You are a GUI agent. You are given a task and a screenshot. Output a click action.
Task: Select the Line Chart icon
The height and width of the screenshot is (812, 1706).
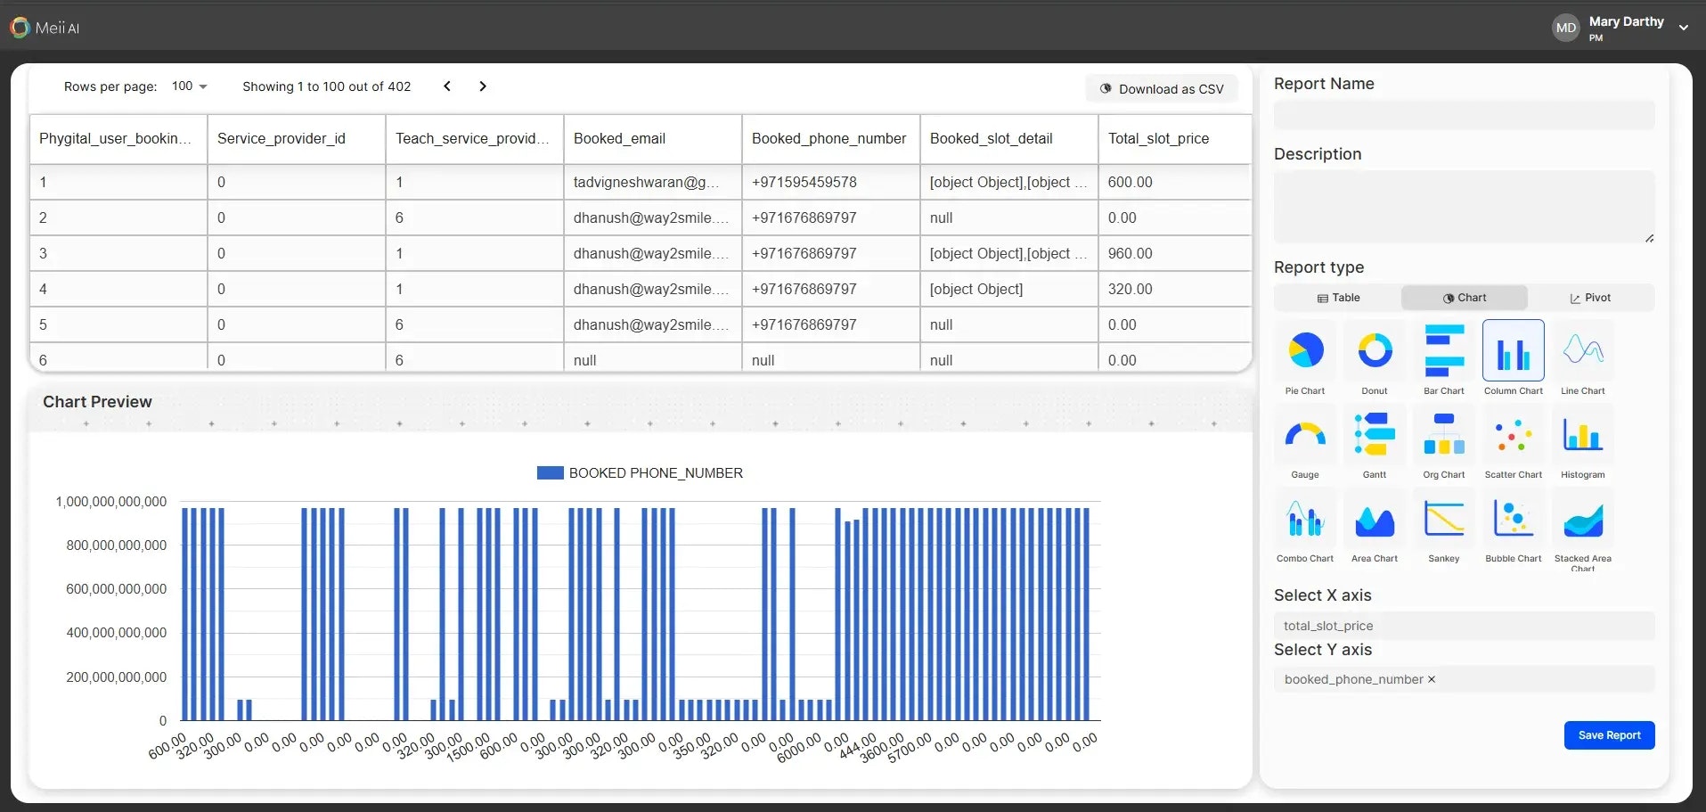tap(1583, 350)
